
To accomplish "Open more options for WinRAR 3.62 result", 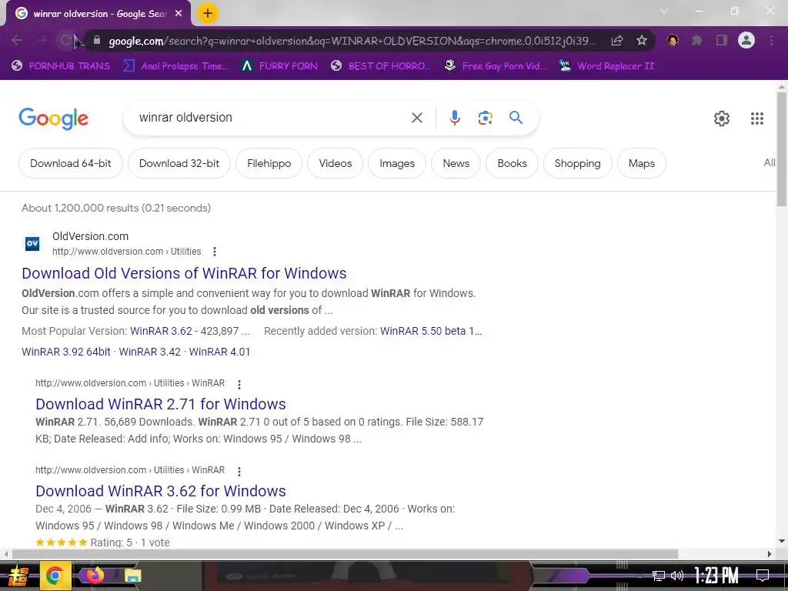I will pos(239,472).
